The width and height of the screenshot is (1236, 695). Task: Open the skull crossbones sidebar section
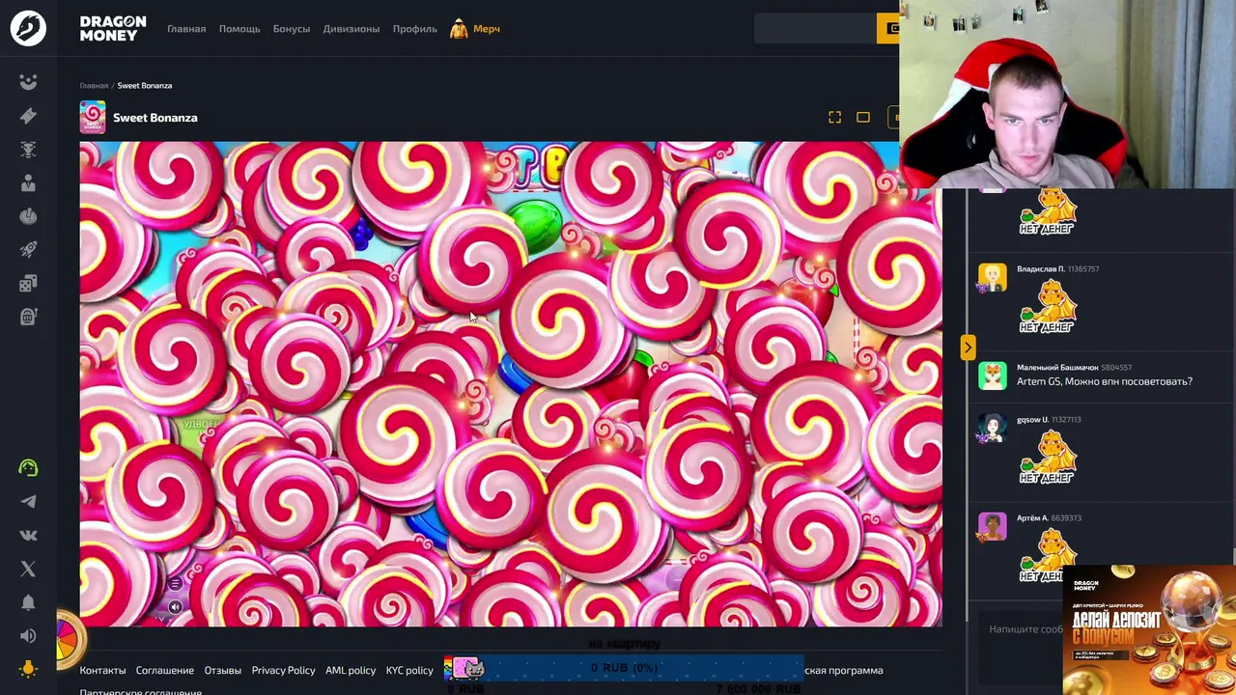pyautogui.click(x=28, y=150)
